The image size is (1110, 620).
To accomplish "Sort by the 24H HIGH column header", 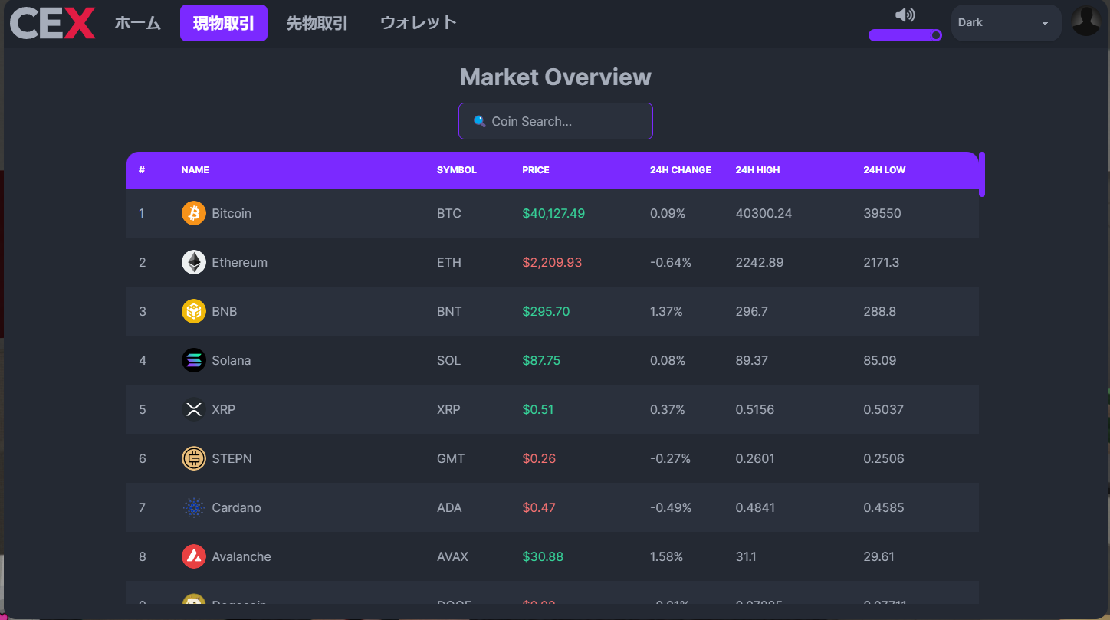I will click(x=757, y=170).
